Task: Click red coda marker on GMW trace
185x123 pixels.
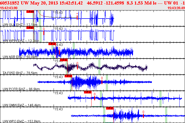Action: pos(95,97)
